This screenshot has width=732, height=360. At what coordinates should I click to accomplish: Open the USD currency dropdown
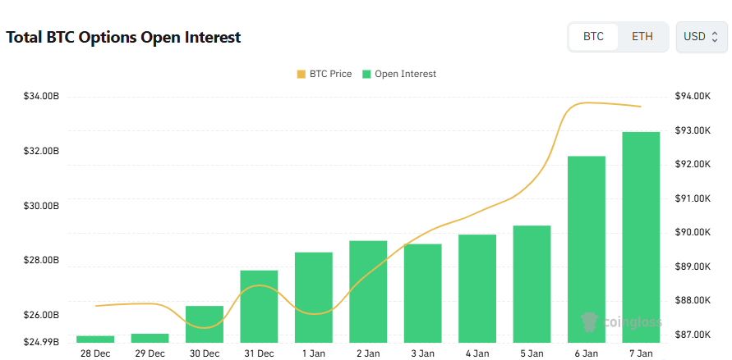(701, 37)
